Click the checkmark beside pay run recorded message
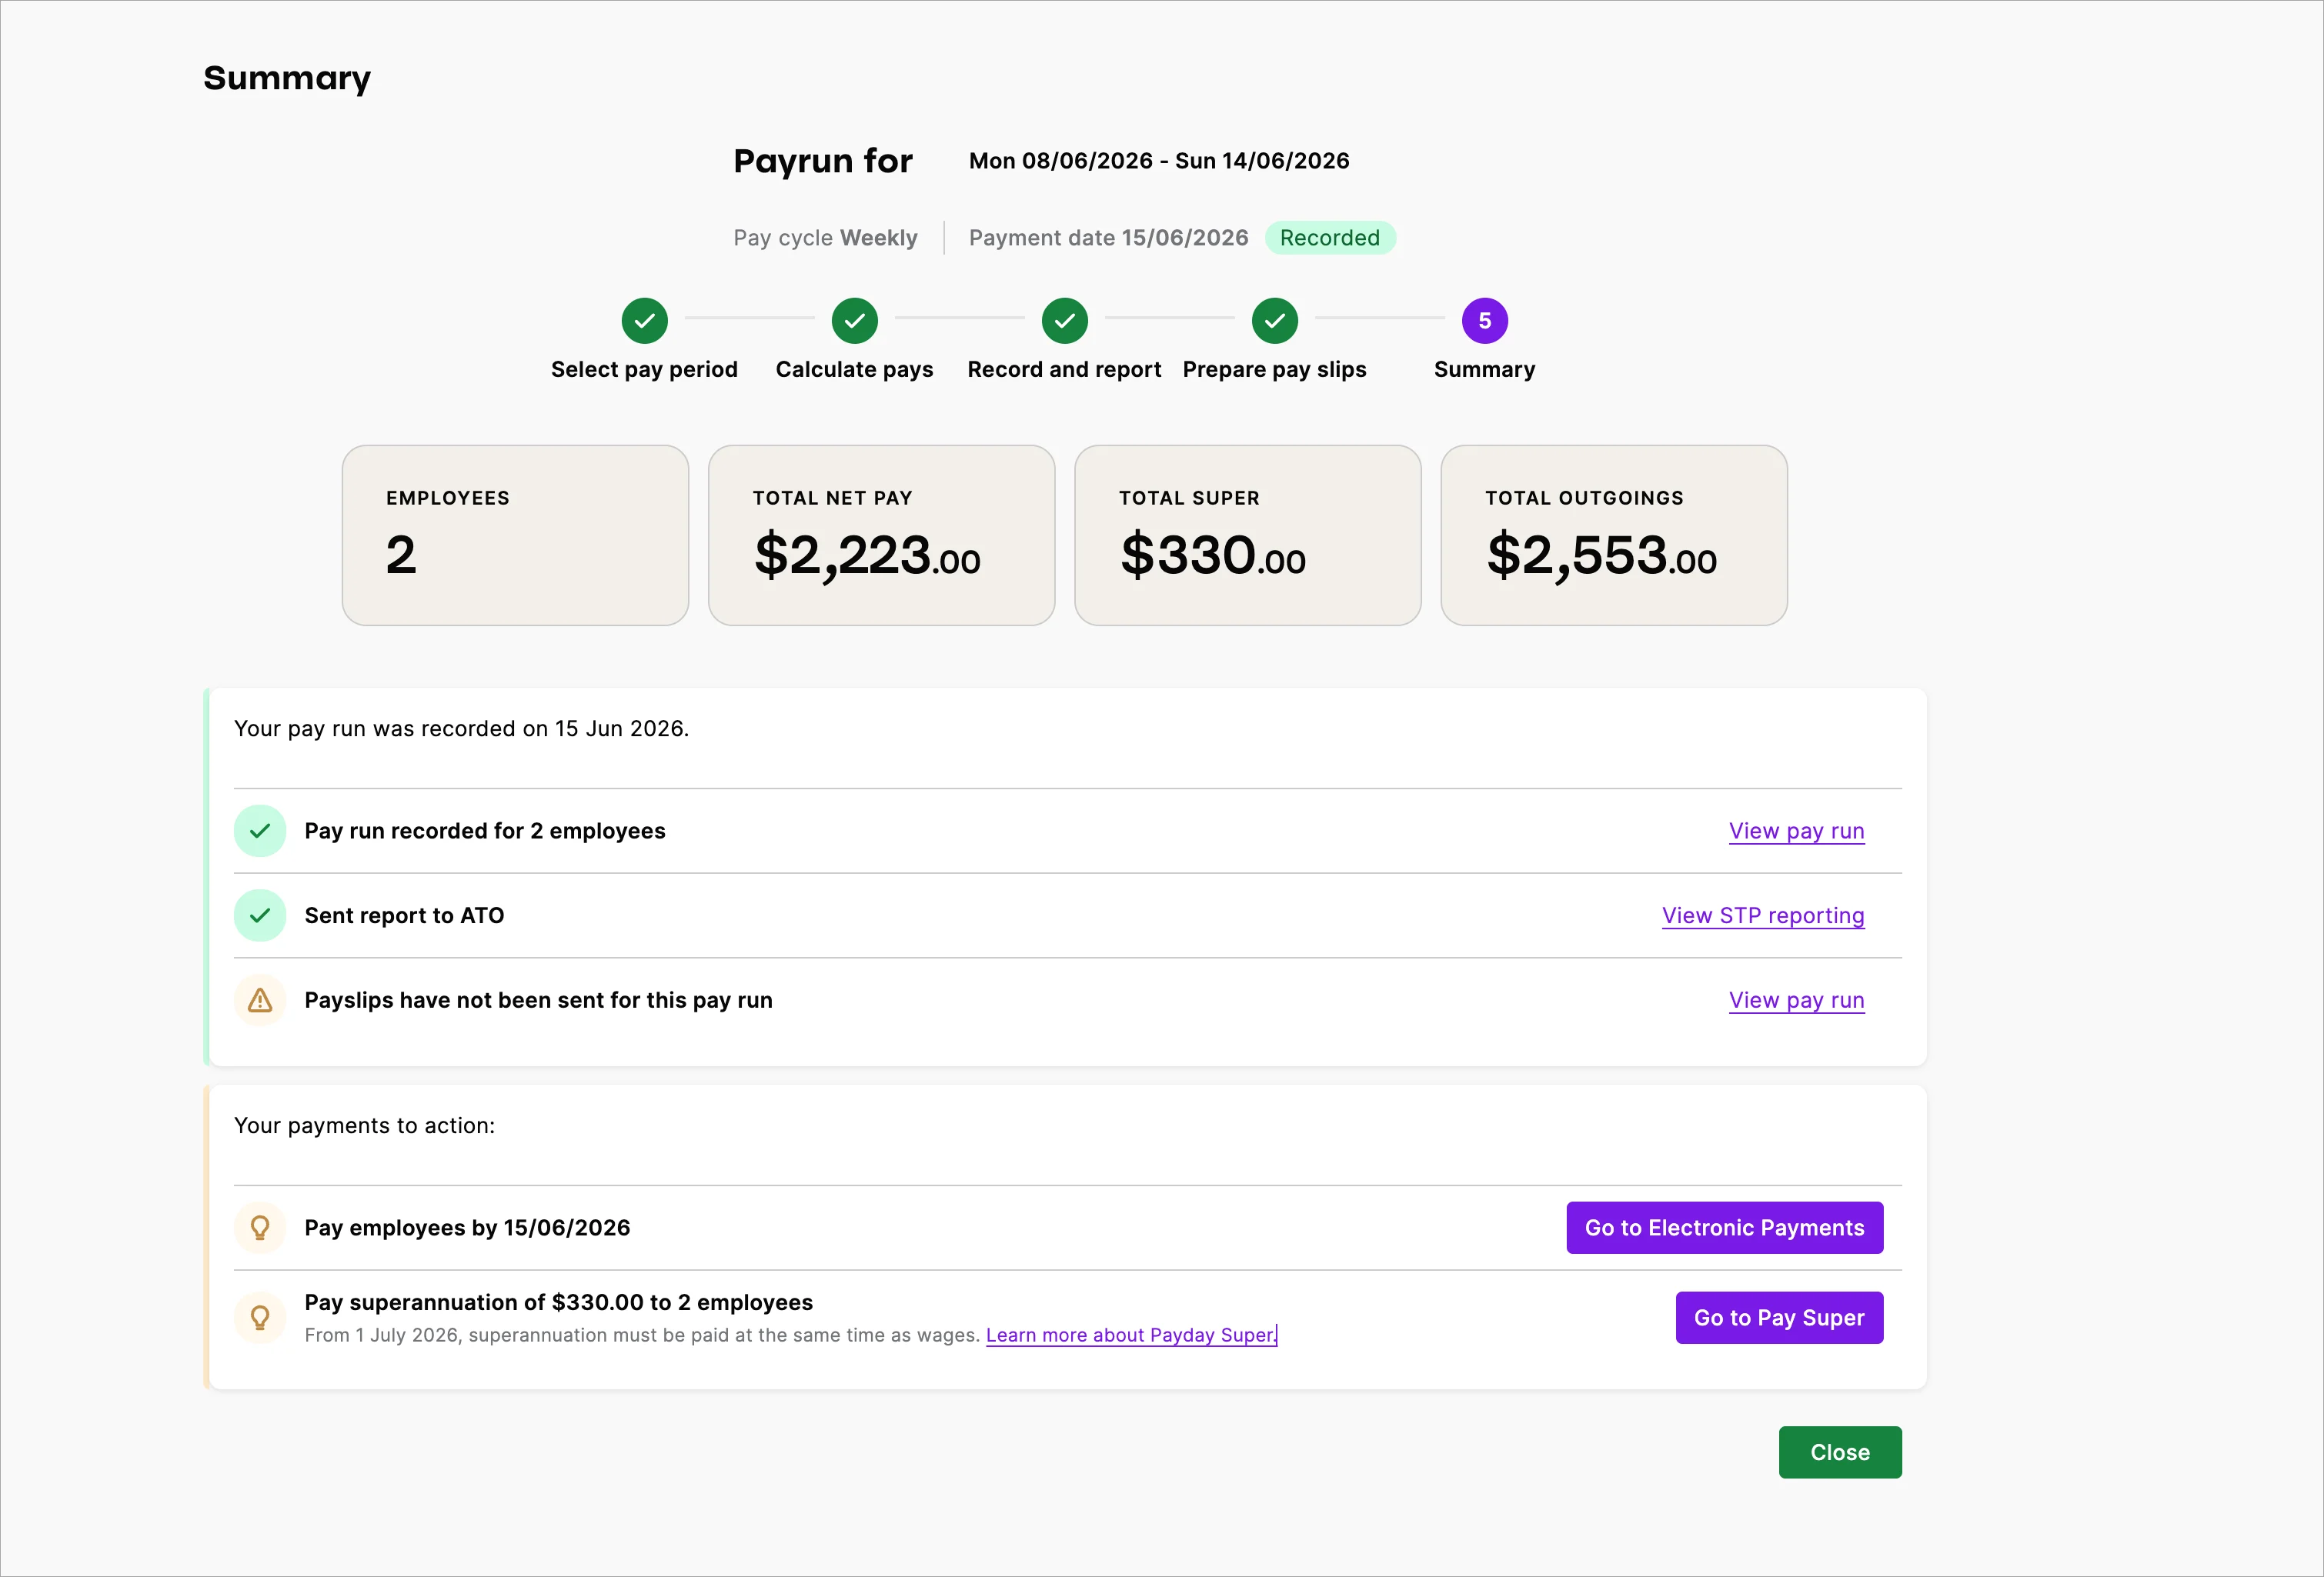The height and width of the screenshot is (1577, 2324). (259, 831)
